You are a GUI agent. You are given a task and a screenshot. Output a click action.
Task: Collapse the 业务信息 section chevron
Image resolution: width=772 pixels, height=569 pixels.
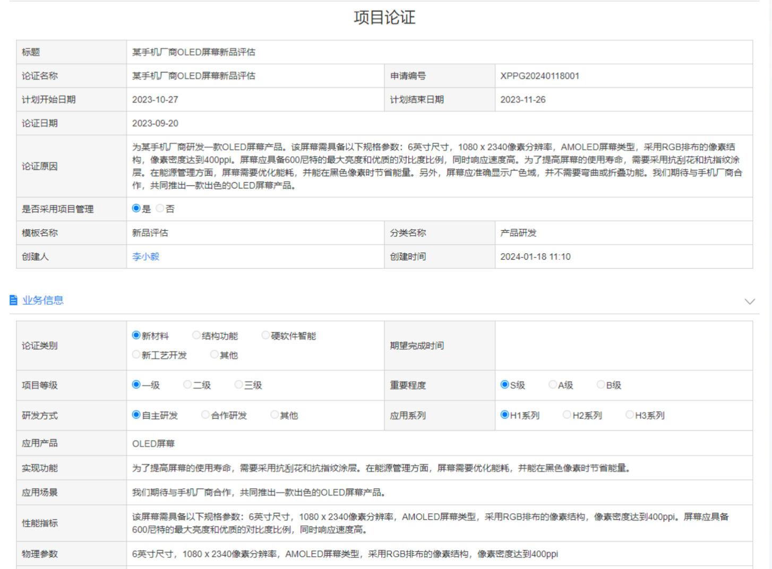pos(749,301)
